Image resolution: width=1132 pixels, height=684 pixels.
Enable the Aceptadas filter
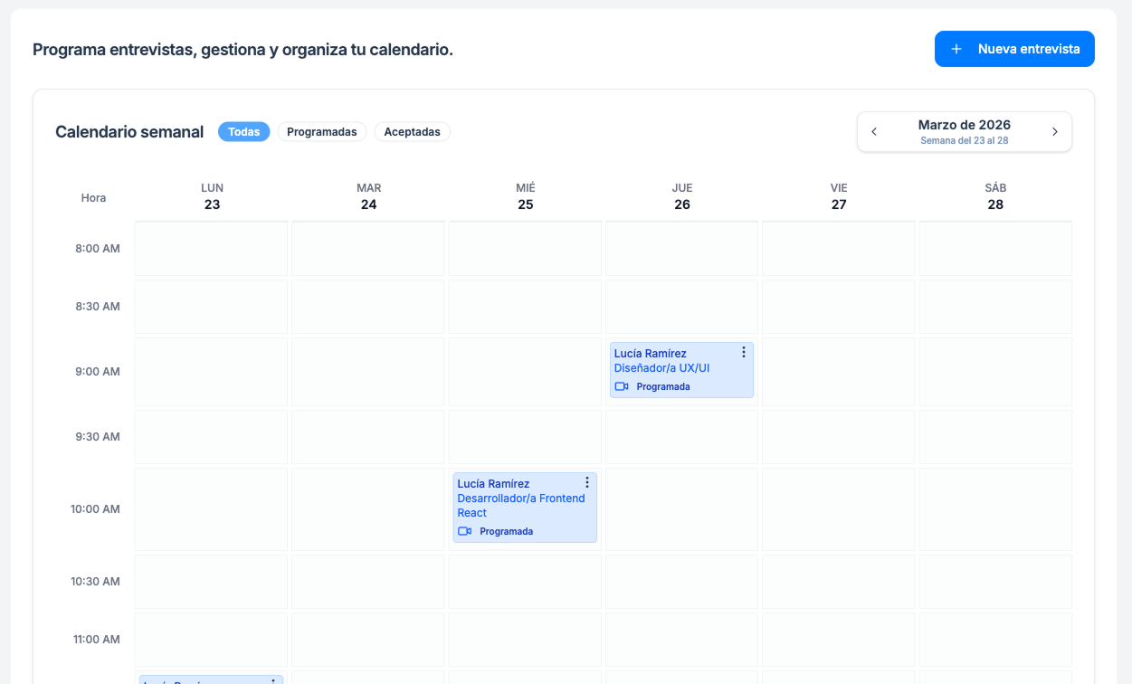click(413, 131)
